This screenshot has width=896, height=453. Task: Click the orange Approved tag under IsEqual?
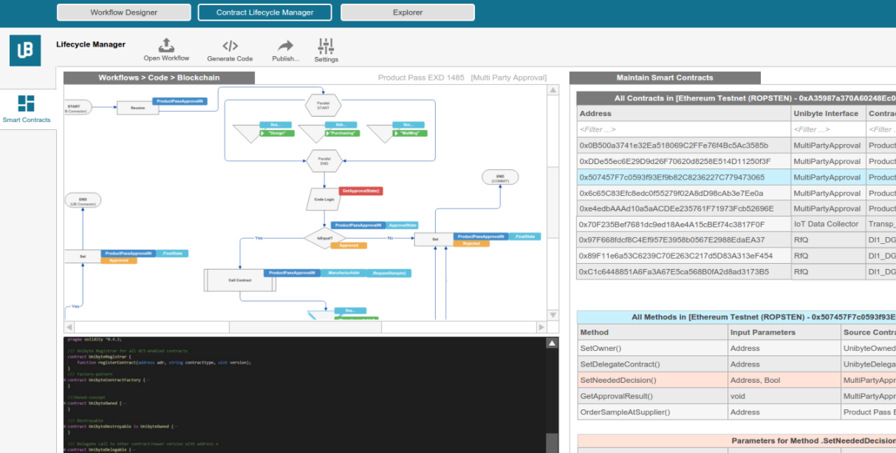point(349,245)
